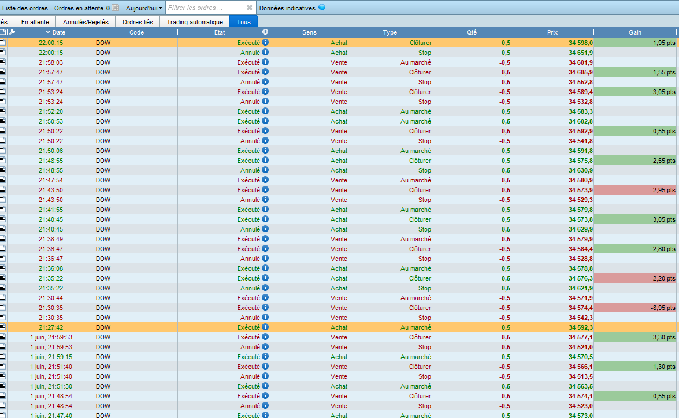679x418 pixels.
Task: Click the list icon in the header row
Action: pyautogui.click(x=2, y=32)
